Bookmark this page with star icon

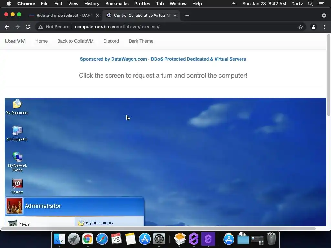[x=300, y=27]
